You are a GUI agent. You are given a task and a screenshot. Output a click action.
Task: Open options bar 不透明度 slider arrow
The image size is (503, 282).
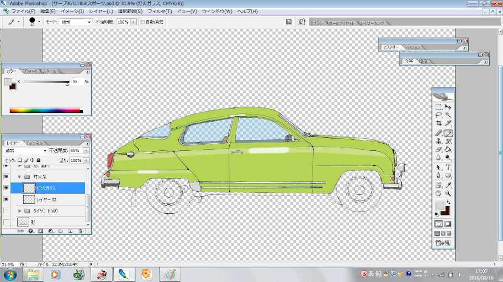[x=134, y=22]
